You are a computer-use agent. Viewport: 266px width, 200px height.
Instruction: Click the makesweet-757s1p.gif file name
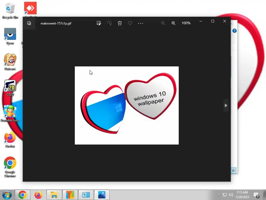tap(56, 23)
